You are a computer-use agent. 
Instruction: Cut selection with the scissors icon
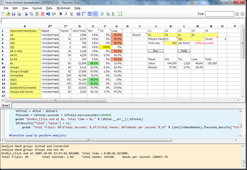pos(26,14)
